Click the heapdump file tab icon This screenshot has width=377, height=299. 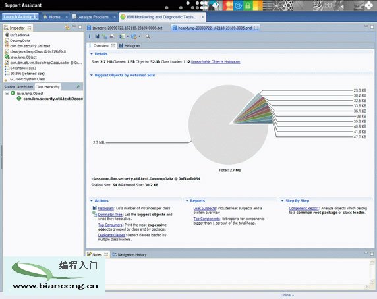[175, 28]
